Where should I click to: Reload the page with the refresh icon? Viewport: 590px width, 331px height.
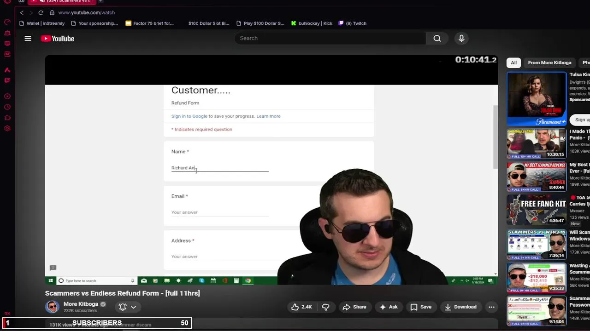[x=41, y=12]
